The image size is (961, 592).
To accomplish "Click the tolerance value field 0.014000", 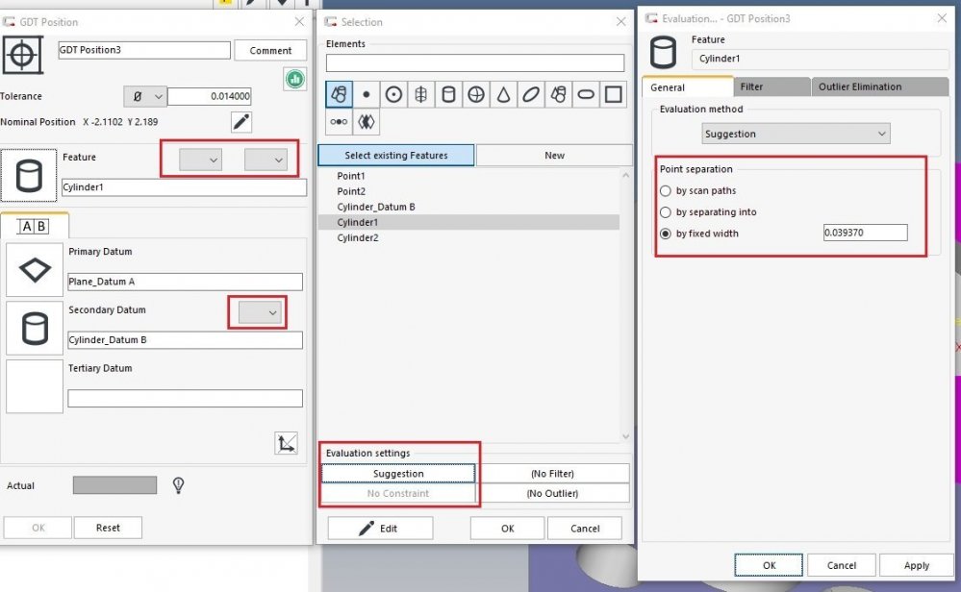I will click(x=210, y=97).
